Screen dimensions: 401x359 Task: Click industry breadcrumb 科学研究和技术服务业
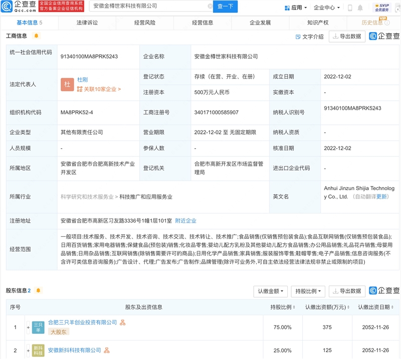pos(87,197)
